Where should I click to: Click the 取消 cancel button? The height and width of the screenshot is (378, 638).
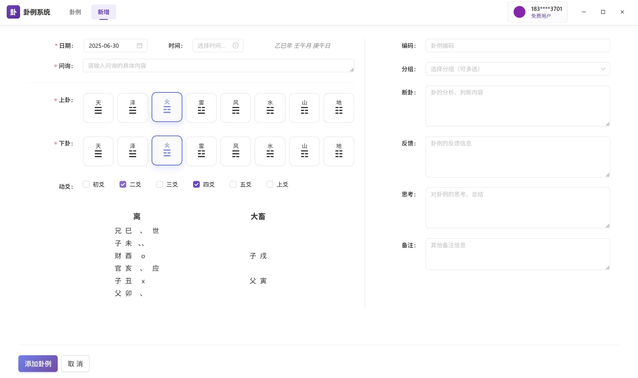(75, 363)
